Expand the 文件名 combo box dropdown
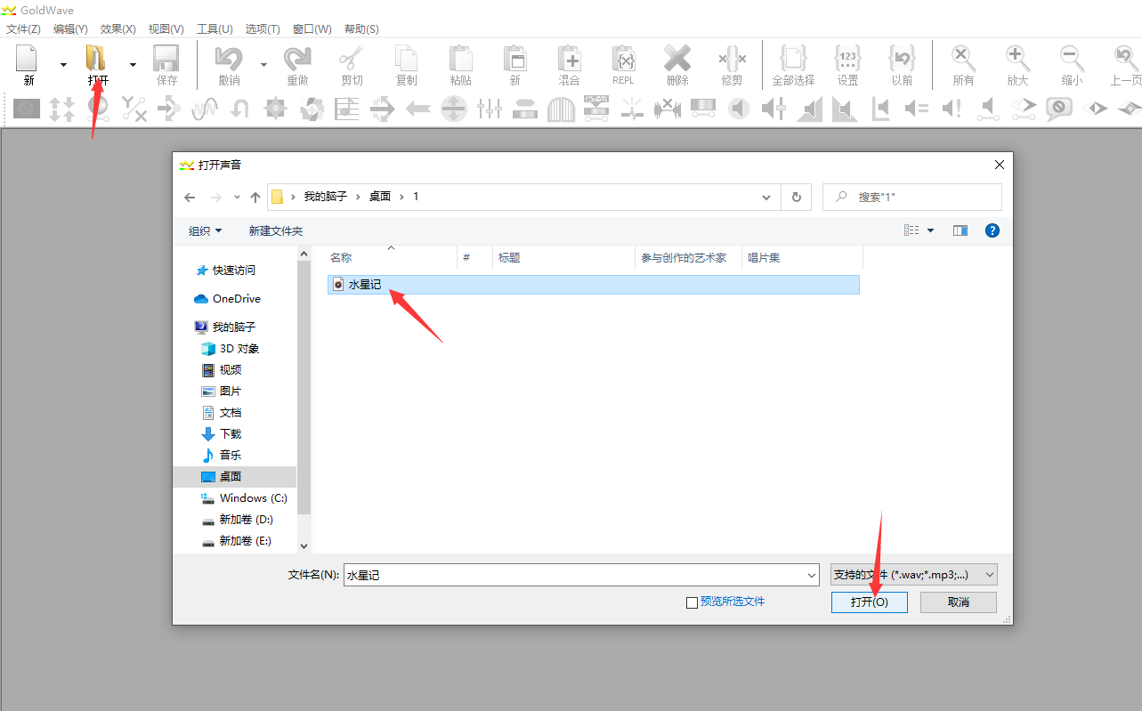1142x711 pixels. pos(811,576)
